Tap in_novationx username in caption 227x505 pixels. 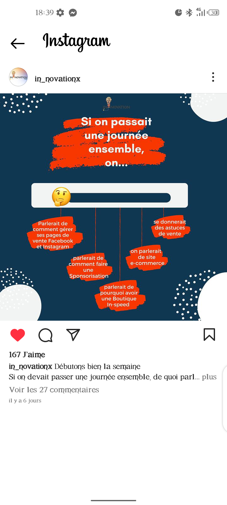coord(30,366)
